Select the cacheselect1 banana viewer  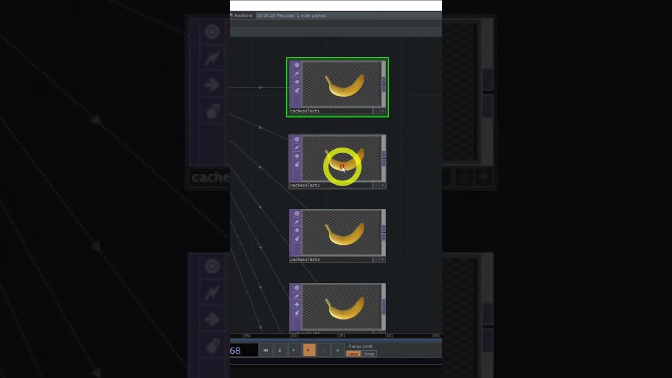(342, 84)
